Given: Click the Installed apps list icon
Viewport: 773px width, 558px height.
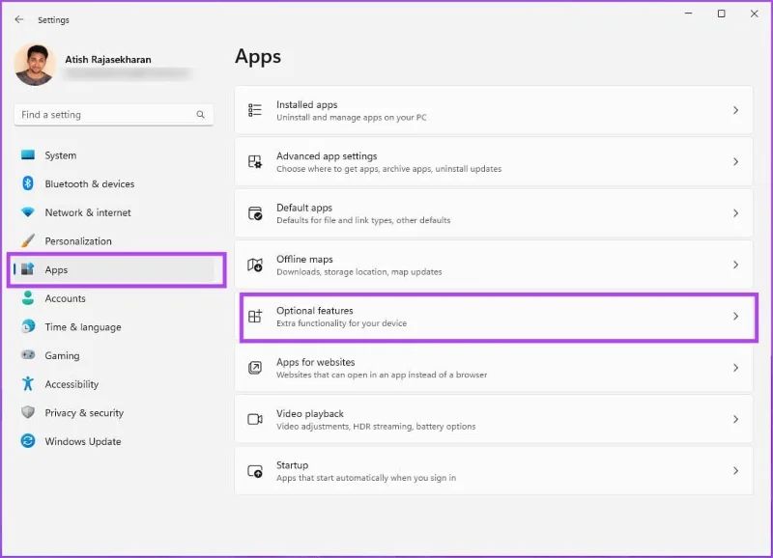Looking at the screenshot, I should [x=255, y=110].
